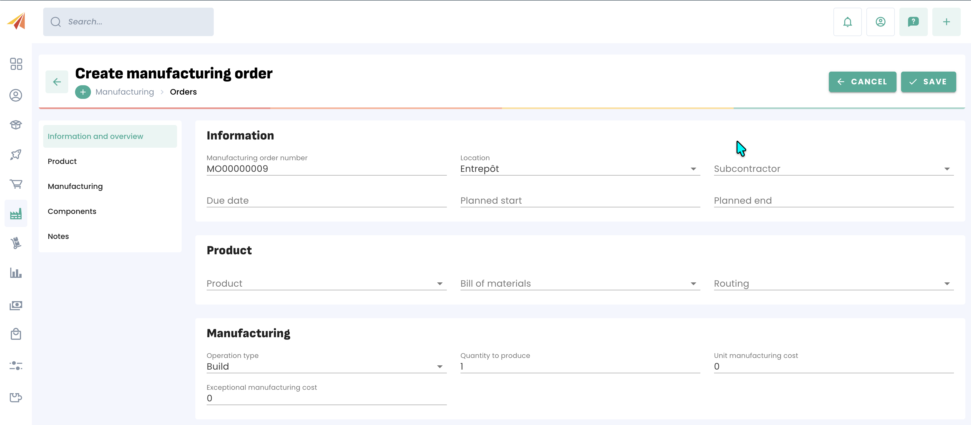Open the bar chart reports sidebar icon
Screen dimensions: 971x425
coord(16,273)
